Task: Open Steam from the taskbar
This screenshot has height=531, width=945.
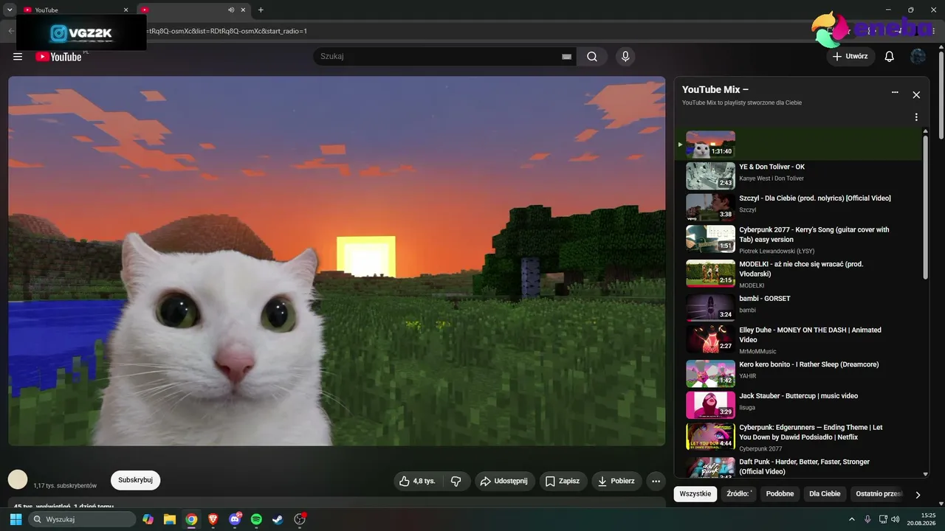Action: click(278, 519)
